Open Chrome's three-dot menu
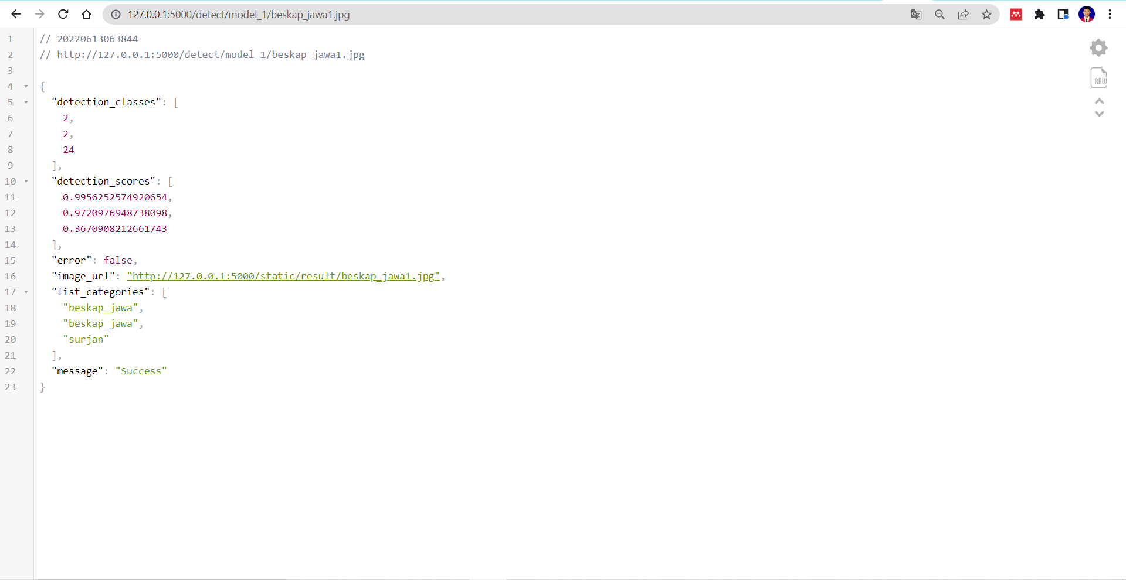The height and width of the screenshot is (580, 1126). tap(1110, 14)
